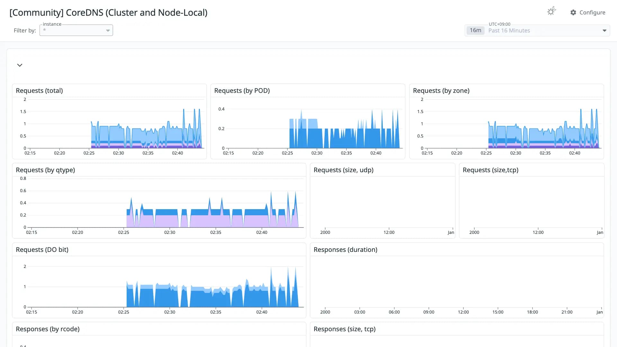Click the dashboard title CoreDNS heading
The height and width of the screenshot is (347, 617).
108,13
